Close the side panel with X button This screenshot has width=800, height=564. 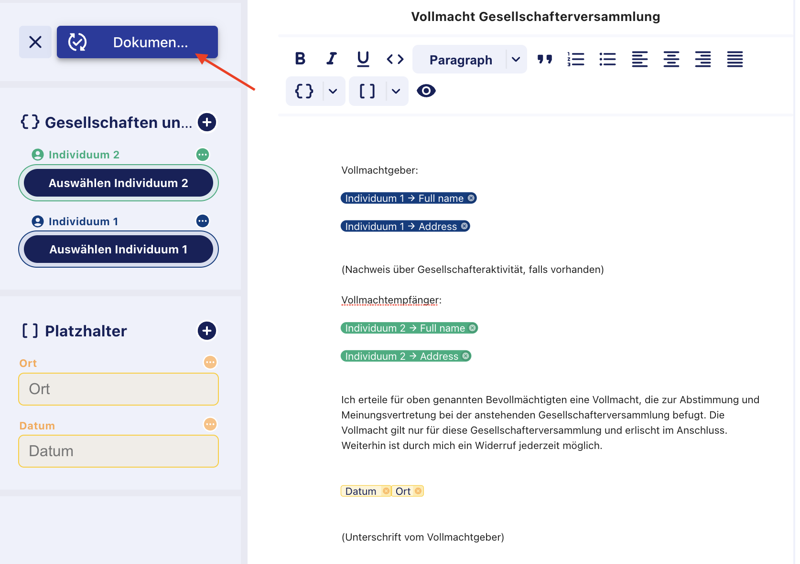click(35, 42)
